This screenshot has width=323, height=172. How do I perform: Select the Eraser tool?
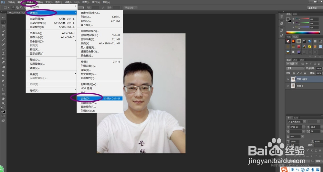coord(3,63)
